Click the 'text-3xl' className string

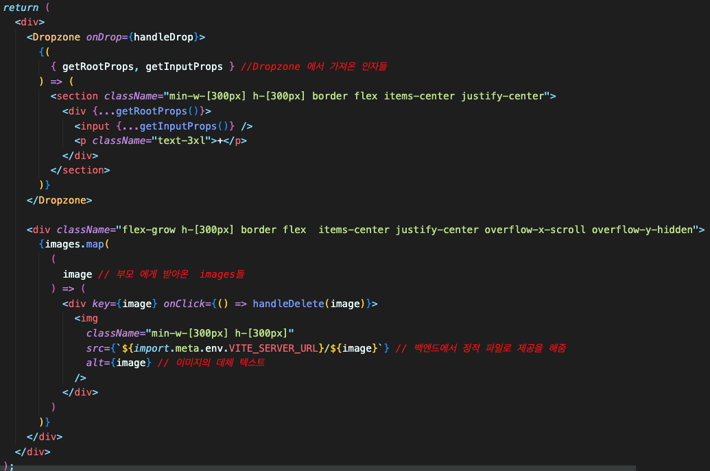coord(181,141)
